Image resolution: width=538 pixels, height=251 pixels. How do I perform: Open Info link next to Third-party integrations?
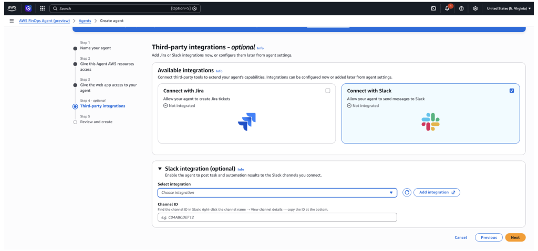click(261, 48)
